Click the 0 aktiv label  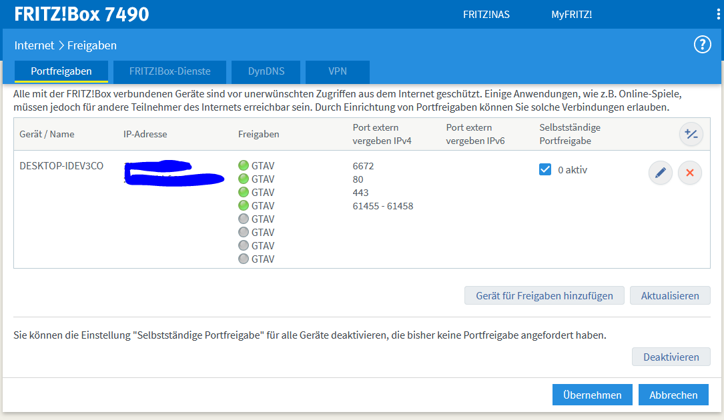tap(573, 170)
